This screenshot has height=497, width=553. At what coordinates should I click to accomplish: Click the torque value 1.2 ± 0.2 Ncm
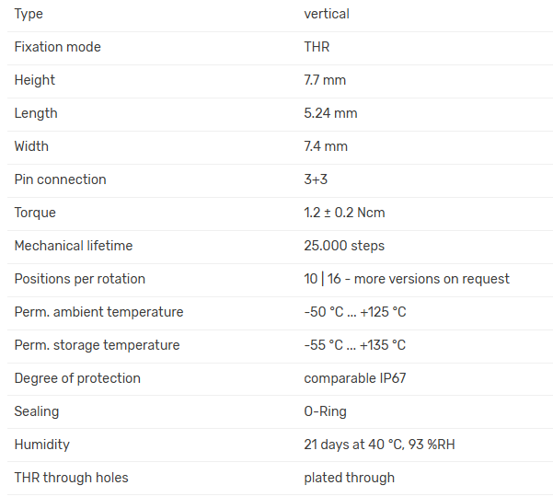click(344, 213)
